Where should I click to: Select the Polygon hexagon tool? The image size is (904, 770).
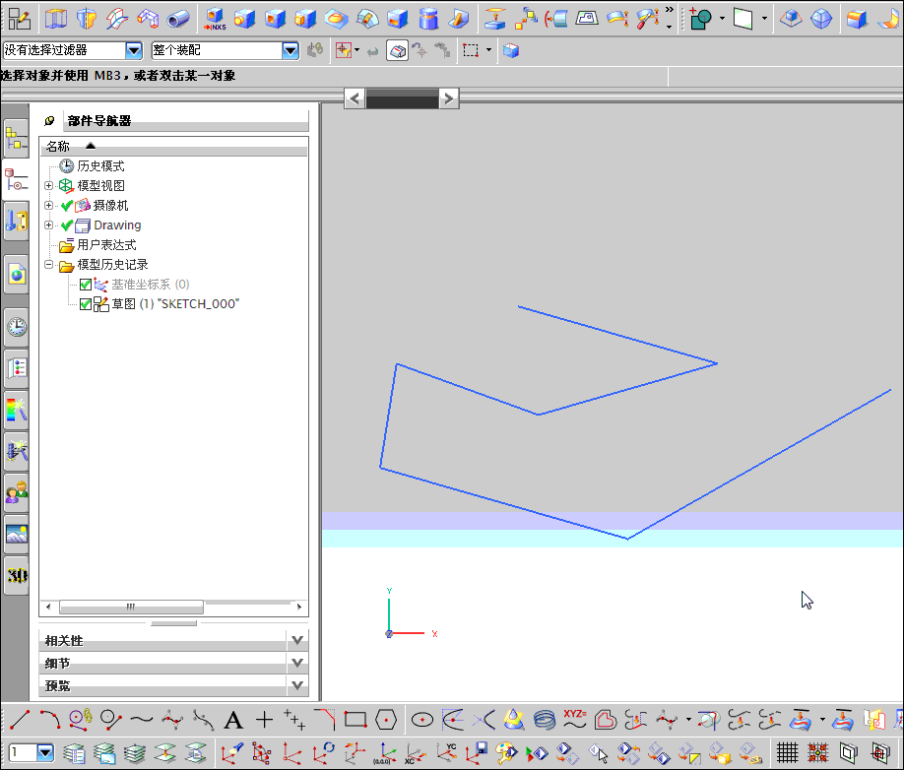coord(386,720)
